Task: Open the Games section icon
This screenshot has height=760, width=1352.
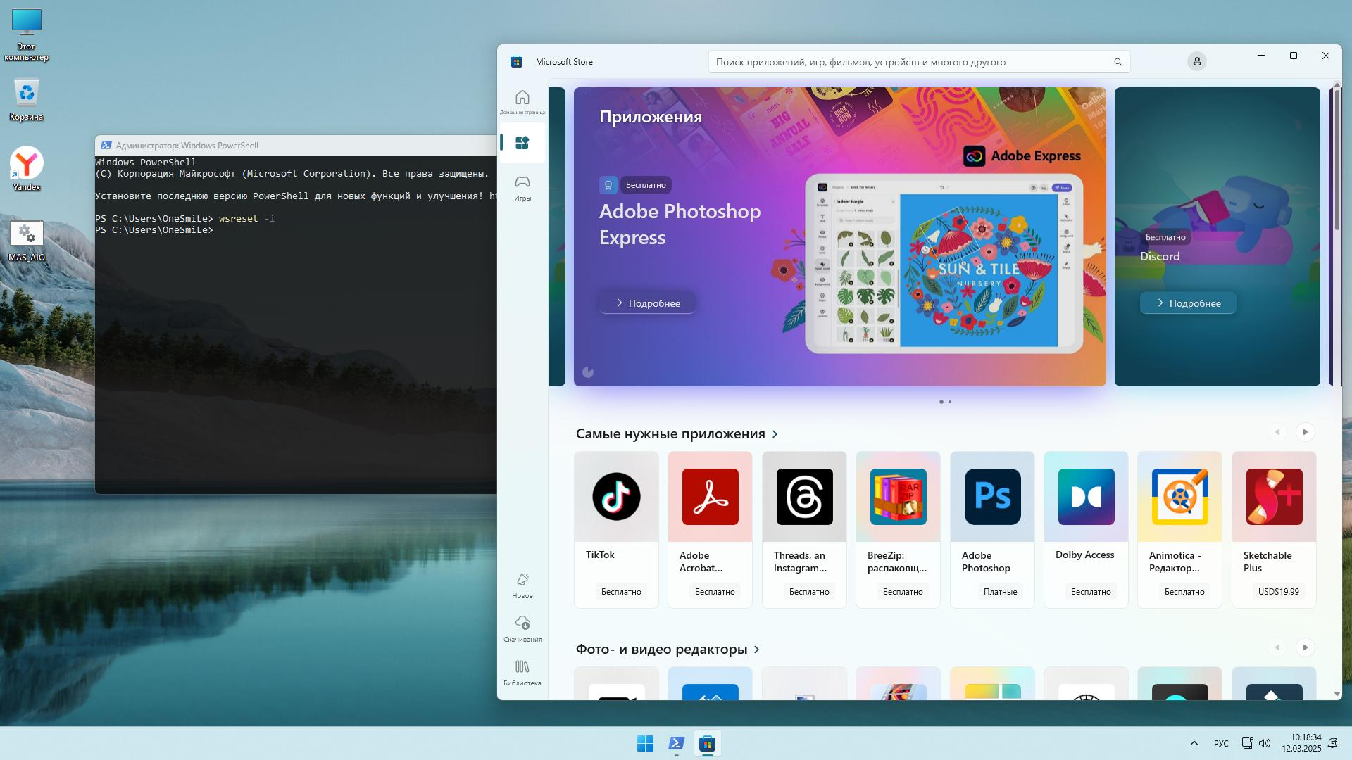Action: [x=522, y=187]
